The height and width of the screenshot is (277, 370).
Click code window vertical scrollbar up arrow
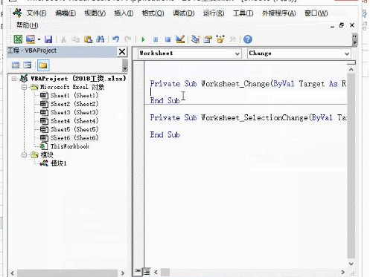[351, 70]
